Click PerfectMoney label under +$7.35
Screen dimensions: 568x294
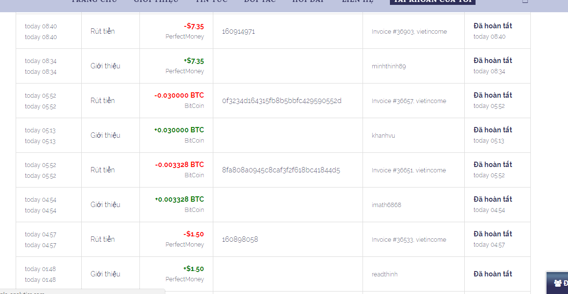[185, 71]
